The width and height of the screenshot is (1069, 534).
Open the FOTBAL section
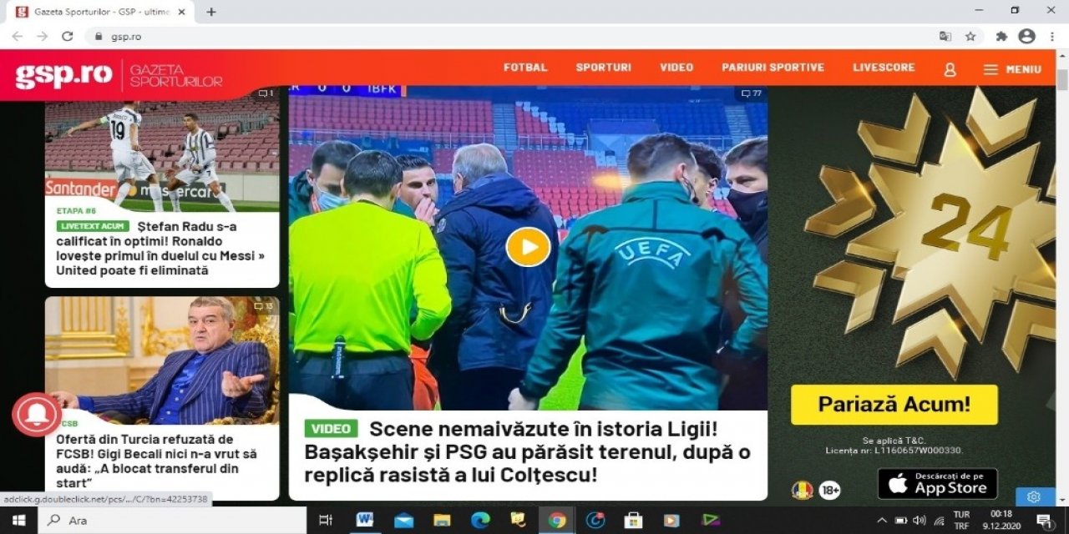[525, 68]
